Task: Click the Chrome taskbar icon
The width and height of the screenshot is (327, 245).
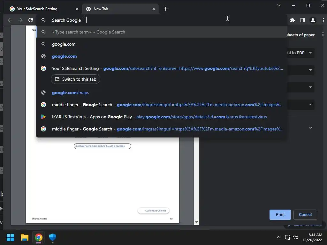Action: click(39, 237)
